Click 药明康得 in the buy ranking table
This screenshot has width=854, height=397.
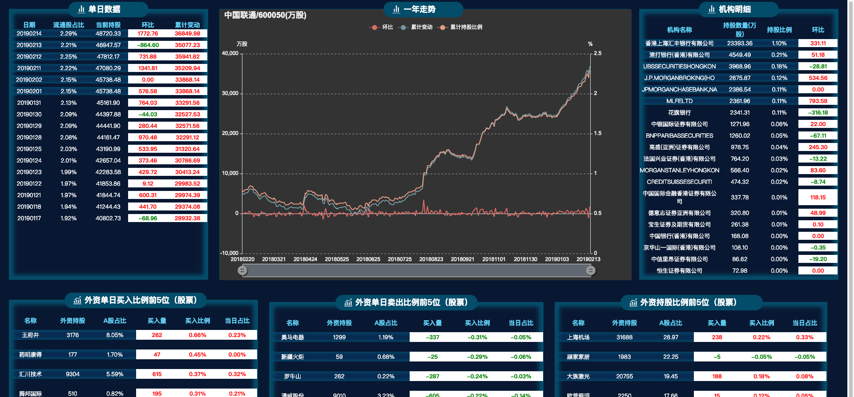[x=31, y=354]
